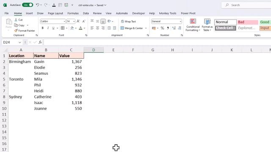Click in the formula bar
Viewport: 271px width, 152px height.
[x=157, y=42]
